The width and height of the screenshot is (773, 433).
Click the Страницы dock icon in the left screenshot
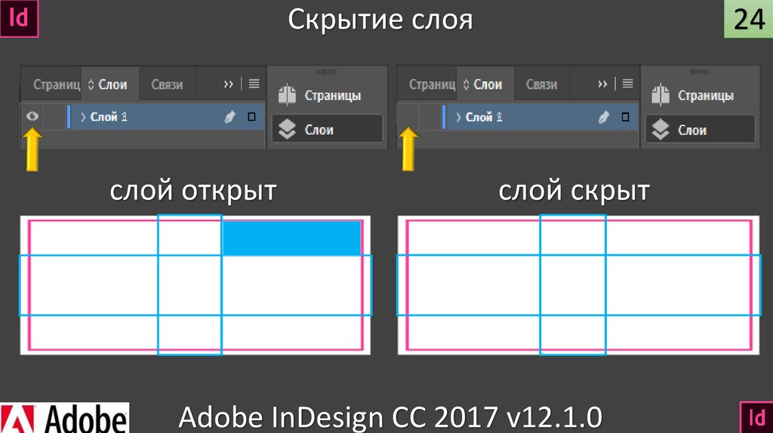tap(285, 96)
